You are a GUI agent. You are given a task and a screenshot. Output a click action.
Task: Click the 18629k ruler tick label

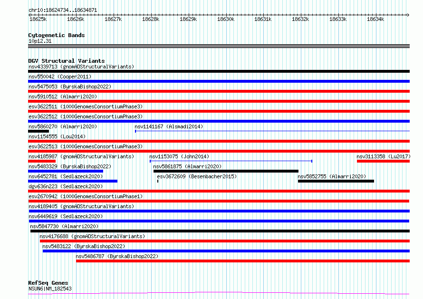click(x=188, y=19)
